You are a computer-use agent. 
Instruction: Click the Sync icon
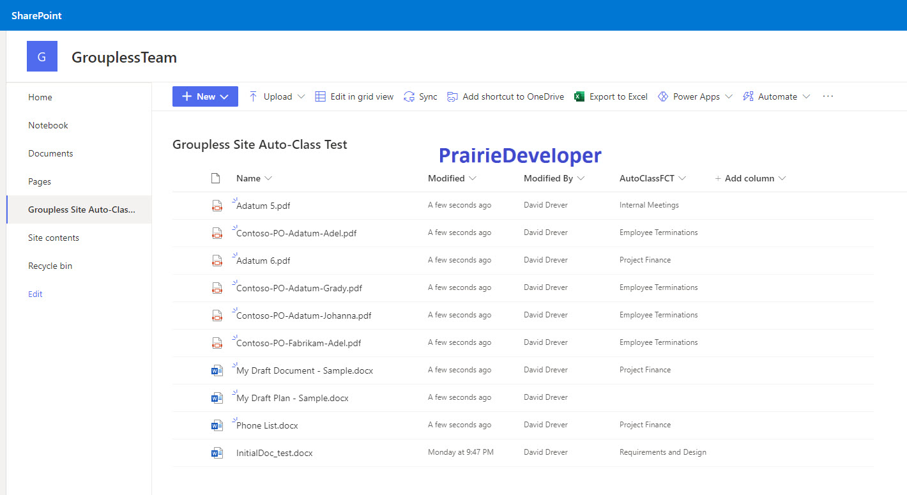click(x=409, y=96)
